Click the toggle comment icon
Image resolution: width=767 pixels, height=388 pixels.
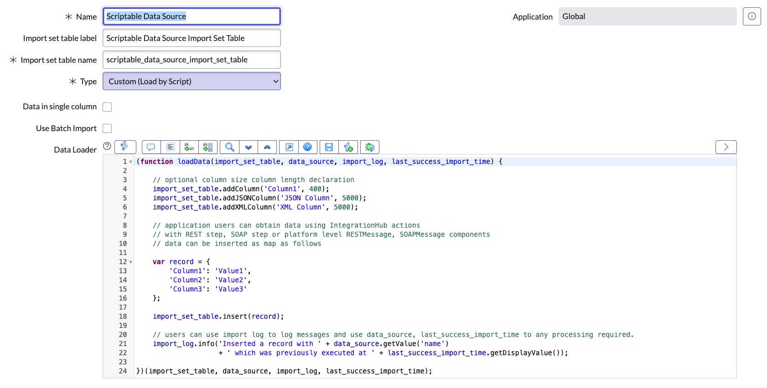tap(151, 147)
